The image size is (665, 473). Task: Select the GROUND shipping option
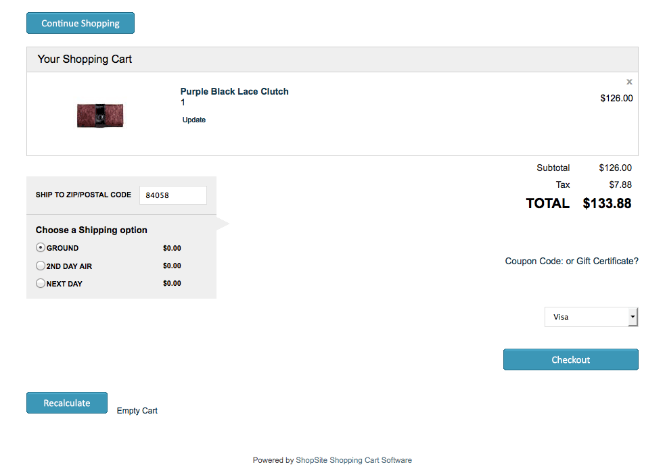point(41,248)
